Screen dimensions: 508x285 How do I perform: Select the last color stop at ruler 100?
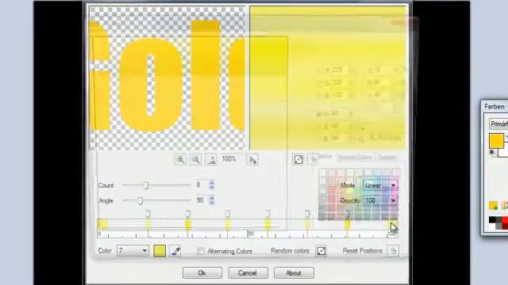click(x=393, y=223)
